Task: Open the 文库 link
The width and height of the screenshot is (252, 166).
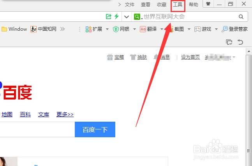Action: click(x=44, y=114)
